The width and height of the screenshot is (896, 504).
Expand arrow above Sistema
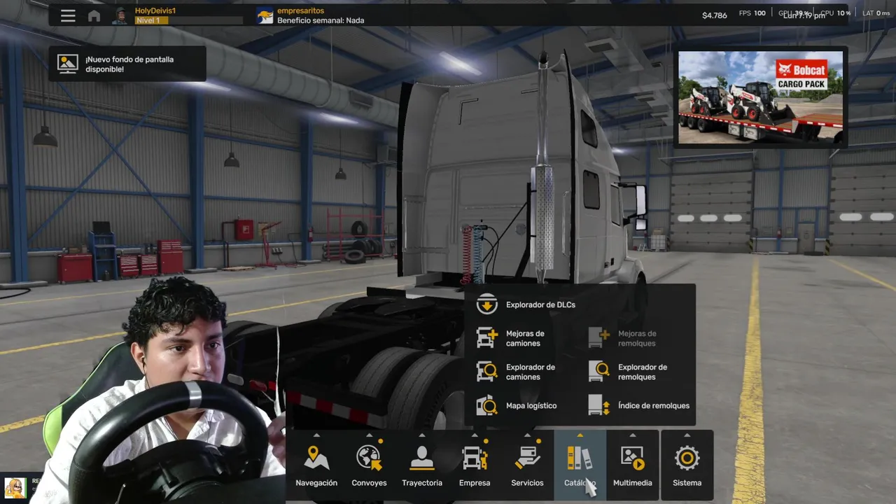(687, 435)
